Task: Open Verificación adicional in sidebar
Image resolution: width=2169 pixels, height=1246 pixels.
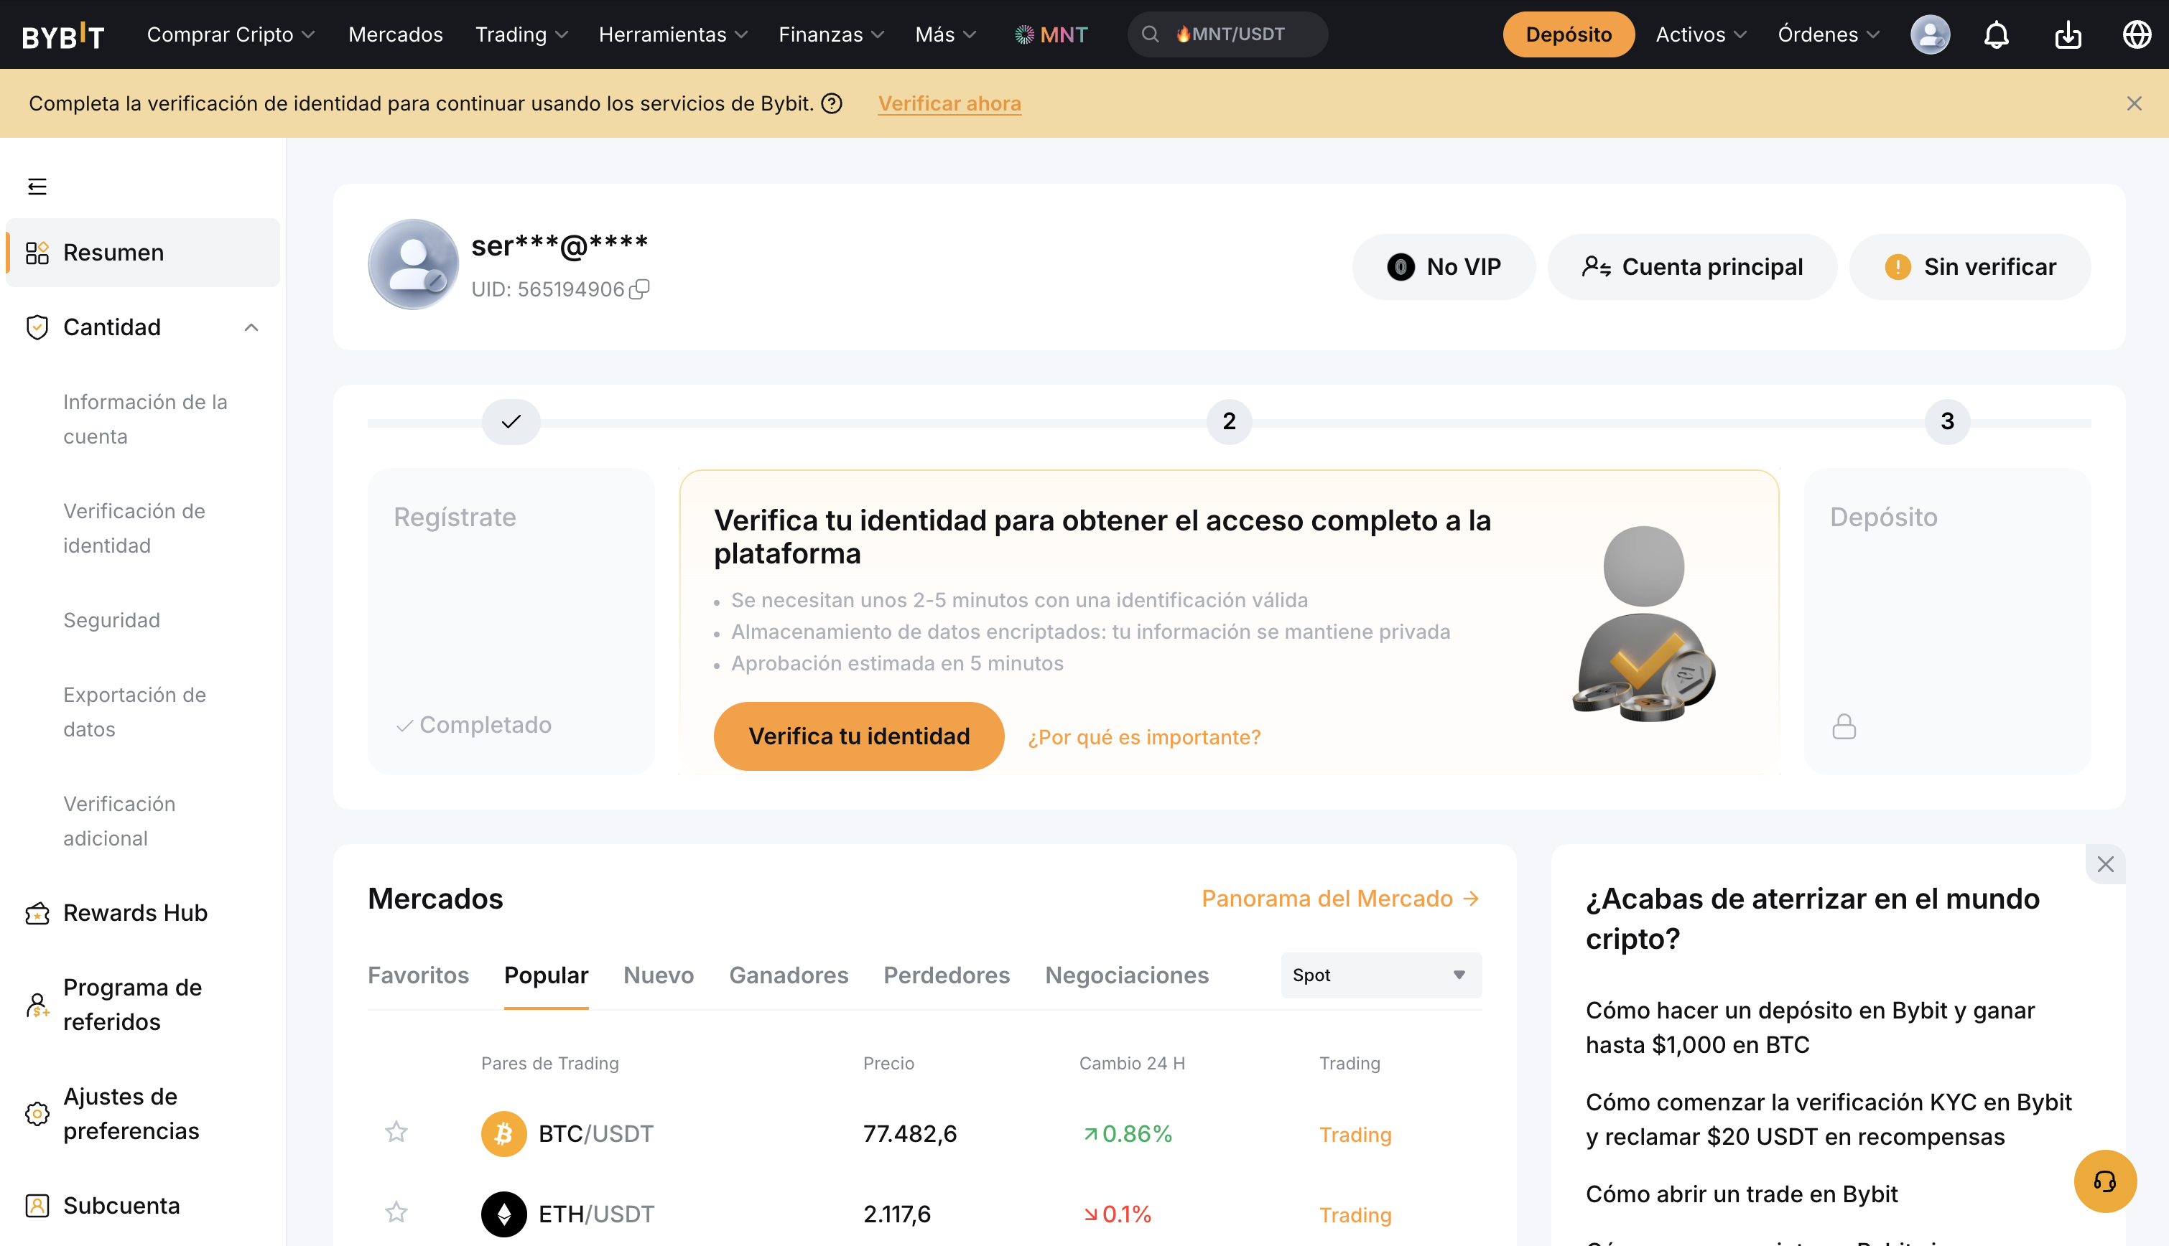Action: (119, 822)
